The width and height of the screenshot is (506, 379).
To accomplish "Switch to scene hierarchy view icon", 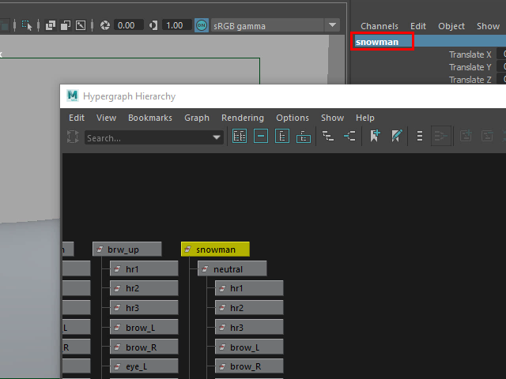I will tap(328, 137).
